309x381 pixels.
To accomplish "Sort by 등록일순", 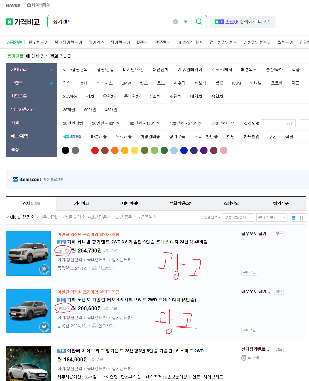I will click(x=149, y=217).
